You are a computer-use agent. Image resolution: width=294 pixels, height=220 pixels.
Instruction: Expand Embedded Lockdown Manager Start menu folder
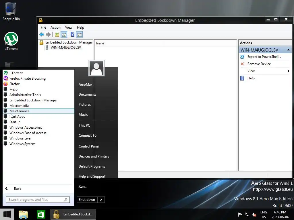[x=38, y=100]
